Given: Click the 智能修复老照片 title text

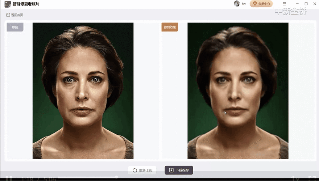Looking at the screenshot, I should 26,4.
